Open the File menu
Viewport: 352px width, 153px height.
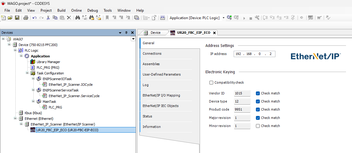point(7,10)
